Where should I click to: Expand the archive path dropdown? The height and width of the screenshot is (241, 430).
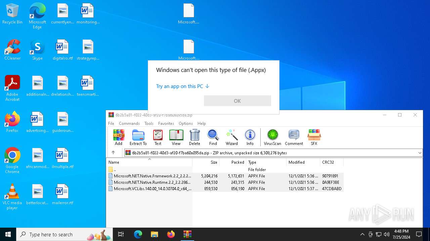coord(420,153)
